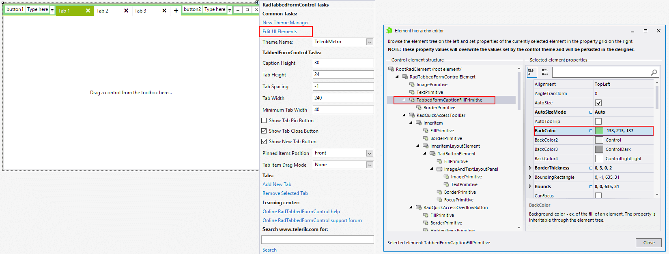Click the Add New Tab link

[x=277, y=184]
